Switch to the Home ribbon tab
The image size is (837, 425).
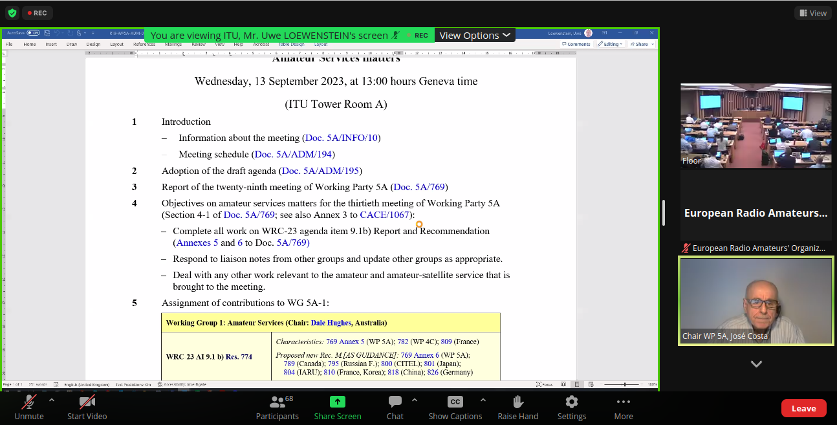(30, 45)
